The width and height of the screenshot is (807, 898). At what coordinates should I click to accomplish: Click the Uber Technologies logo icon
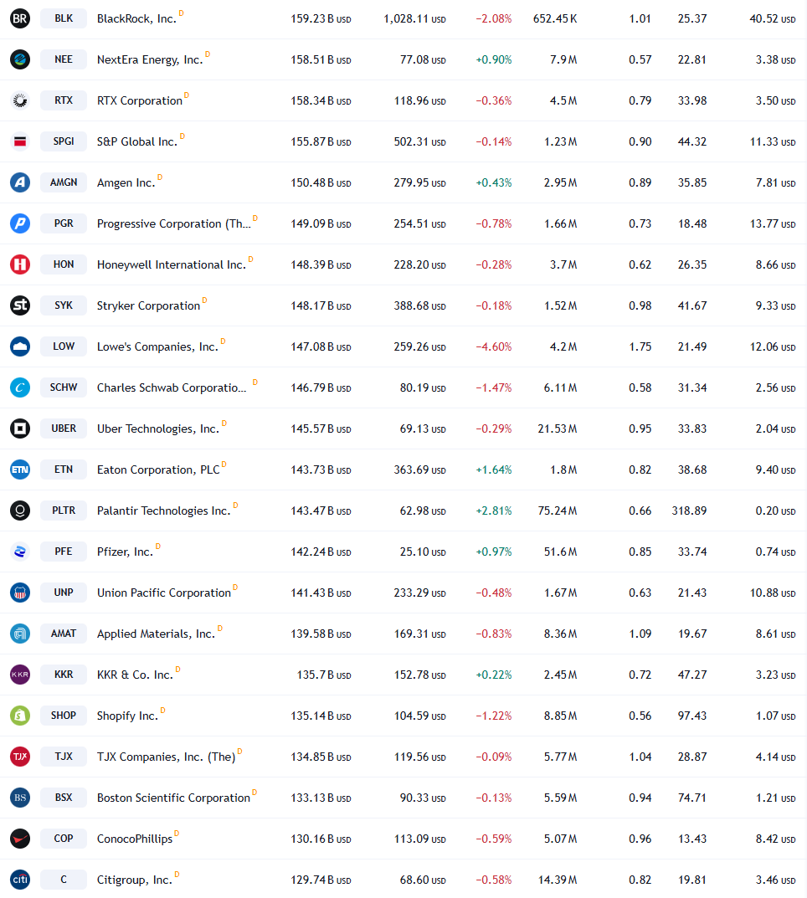[20, 428]
